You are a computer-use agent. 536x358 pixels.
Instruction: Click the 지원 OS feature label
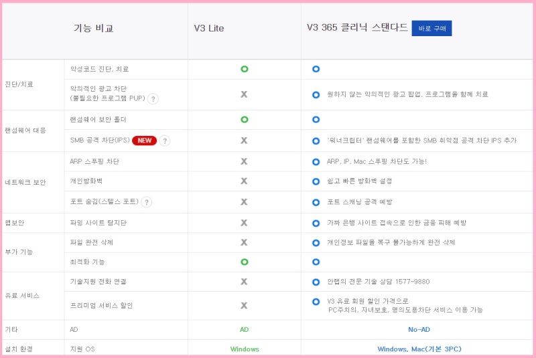click(82, 349)
